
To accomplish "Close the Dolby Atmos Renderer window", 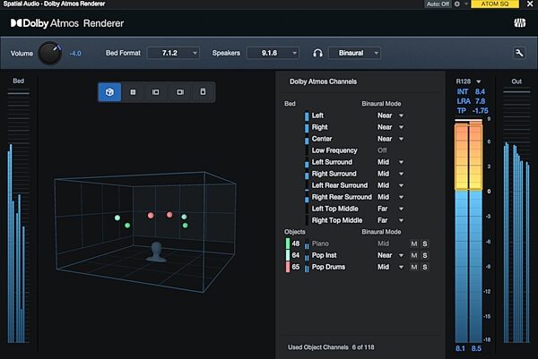I will pos(530,4).
